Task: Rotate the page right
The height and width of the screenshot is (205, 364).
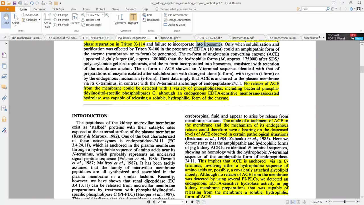Action: (91, 25)
